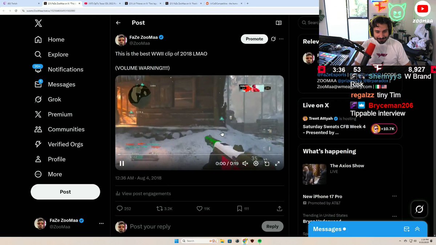
Task: Open Messages in the sidebar
Action: (55, 84)
